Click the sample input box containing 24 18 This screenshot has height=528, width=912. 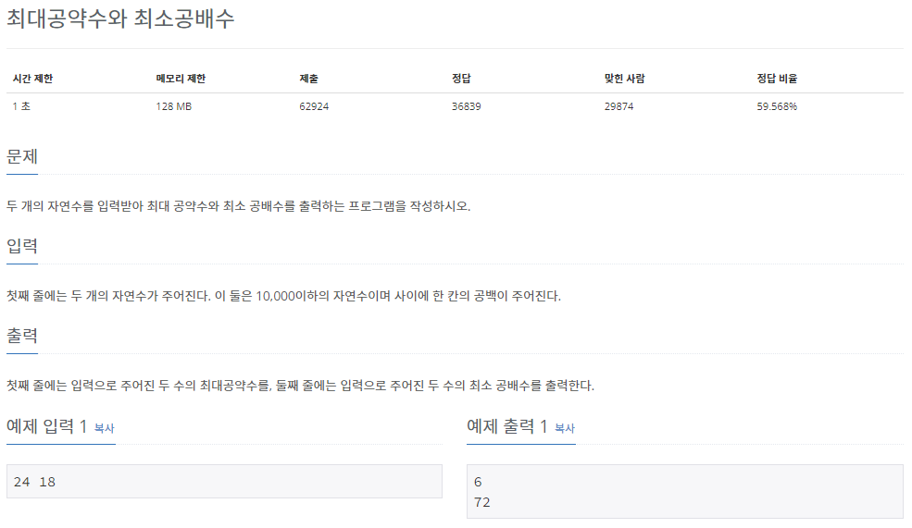coord(224,482)
